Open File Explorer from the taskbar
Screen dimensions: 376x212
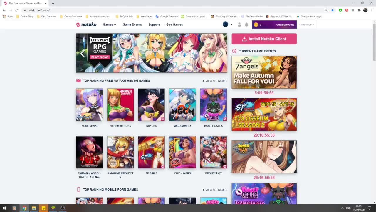34,208
